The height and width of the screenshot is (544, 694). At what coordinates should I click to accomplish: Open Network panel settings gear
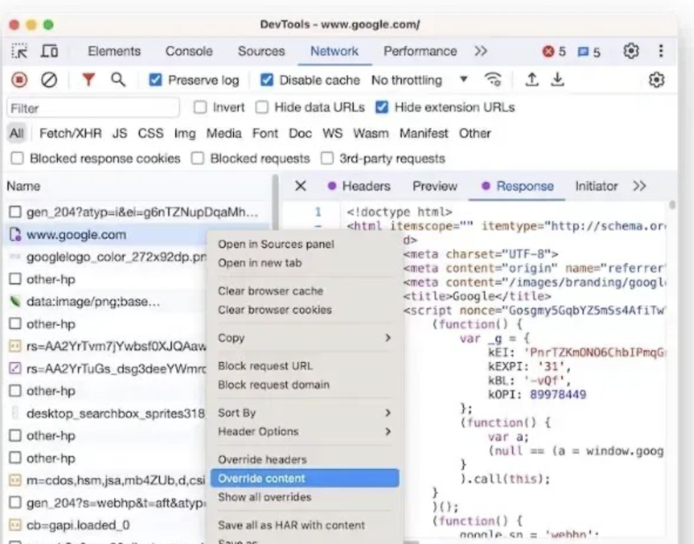(x=656, y=80)
